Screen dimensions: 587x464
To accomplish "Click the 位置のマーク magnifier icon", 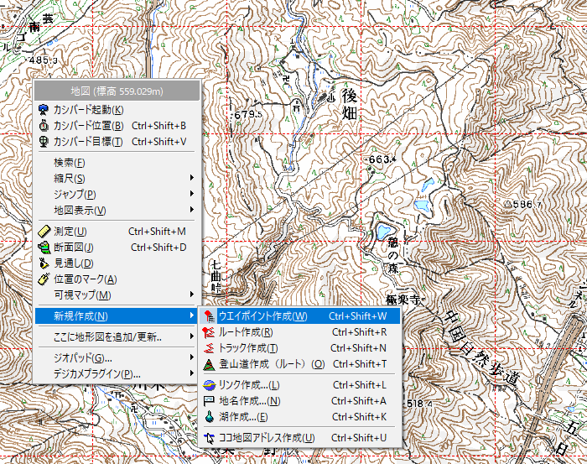I will pos(44,279).
